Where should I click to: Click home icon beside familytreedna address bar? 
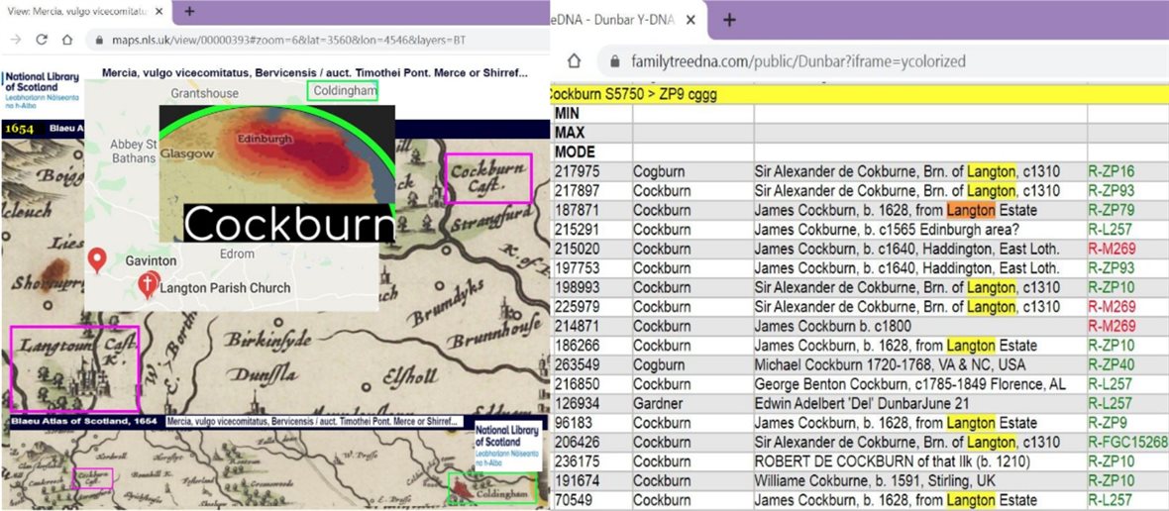tap(574, 61)
